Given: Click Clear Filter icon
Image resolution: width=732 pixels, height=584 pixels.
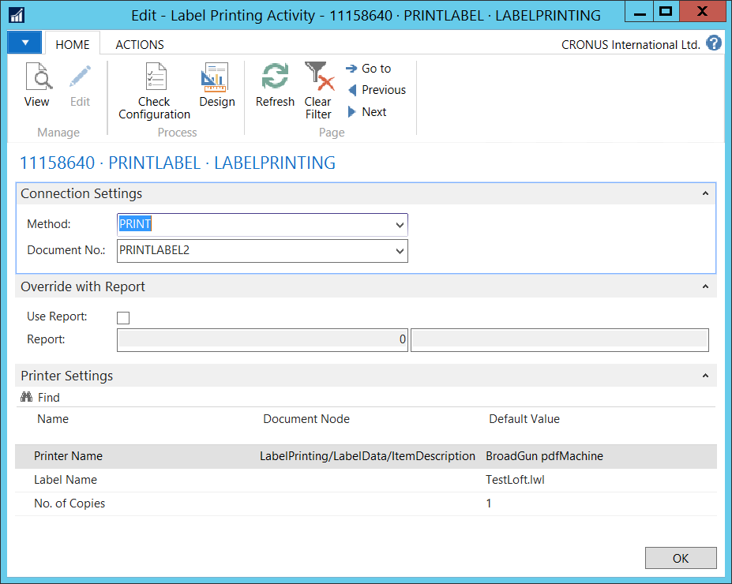Looking at the screenshot, I should point(318,77).
